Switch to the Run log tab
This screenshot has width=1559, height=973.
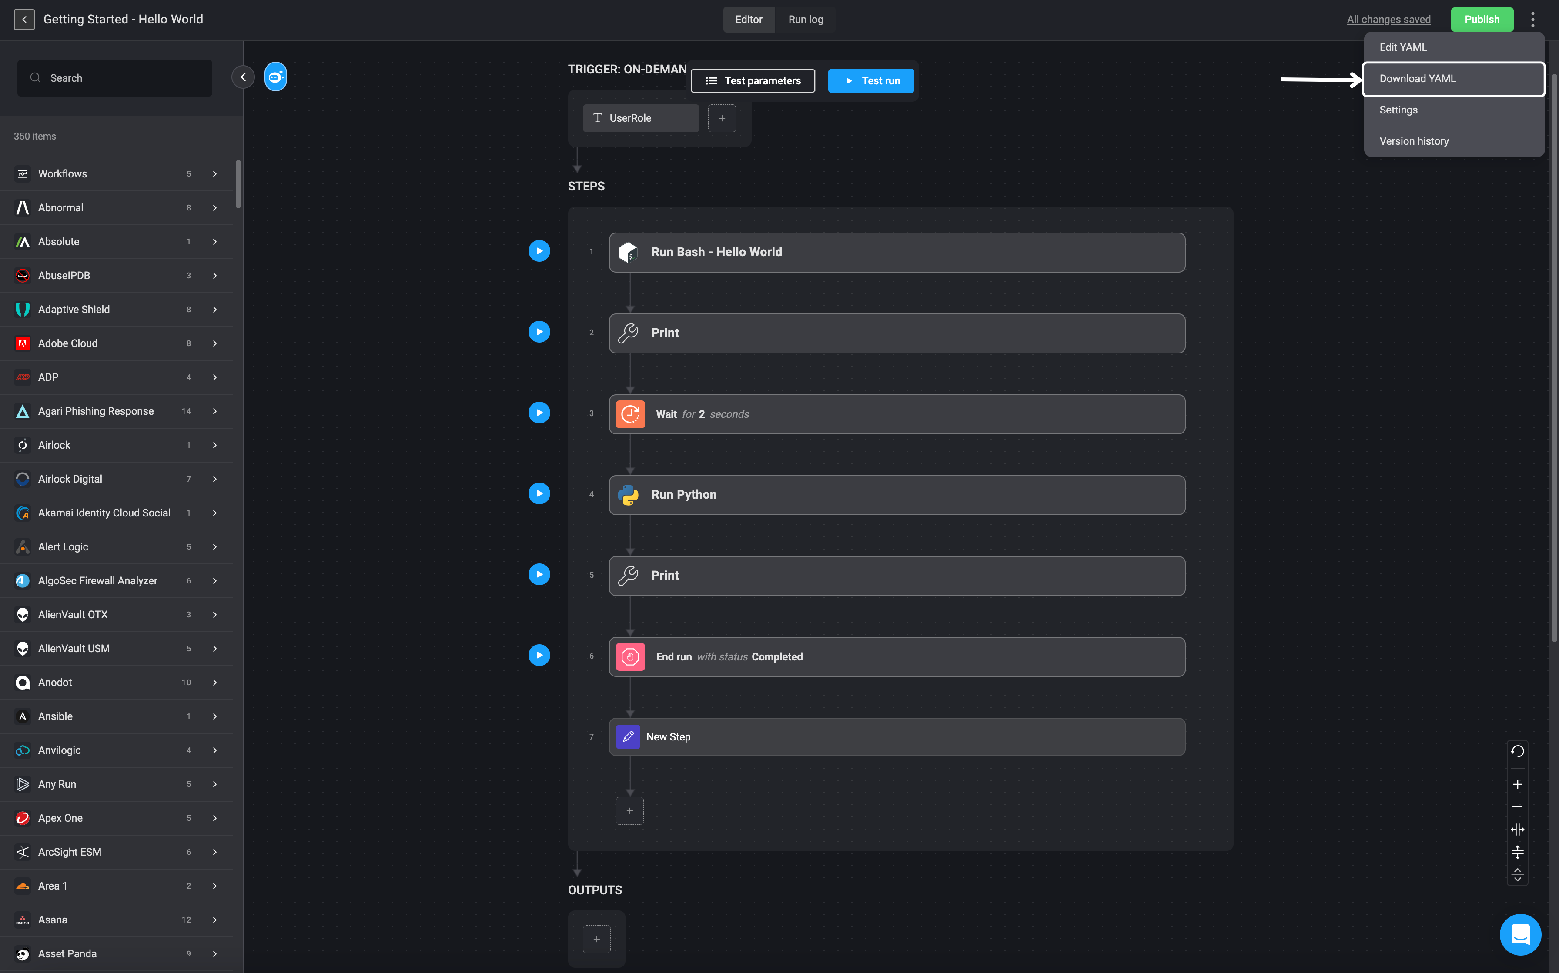click(x=805, y=19)
